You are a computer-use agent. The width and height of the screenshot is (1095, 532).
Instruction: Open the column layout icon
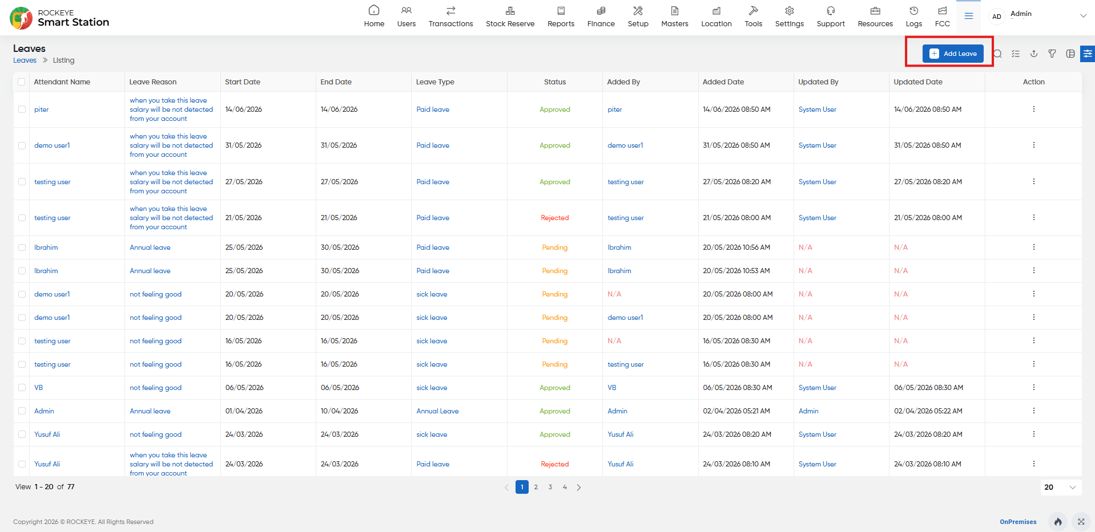click(1070, 54)
